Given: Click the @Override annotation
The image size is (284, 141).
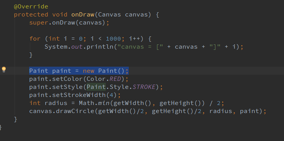Looking at the screenshot, I should tap(31, 7).
